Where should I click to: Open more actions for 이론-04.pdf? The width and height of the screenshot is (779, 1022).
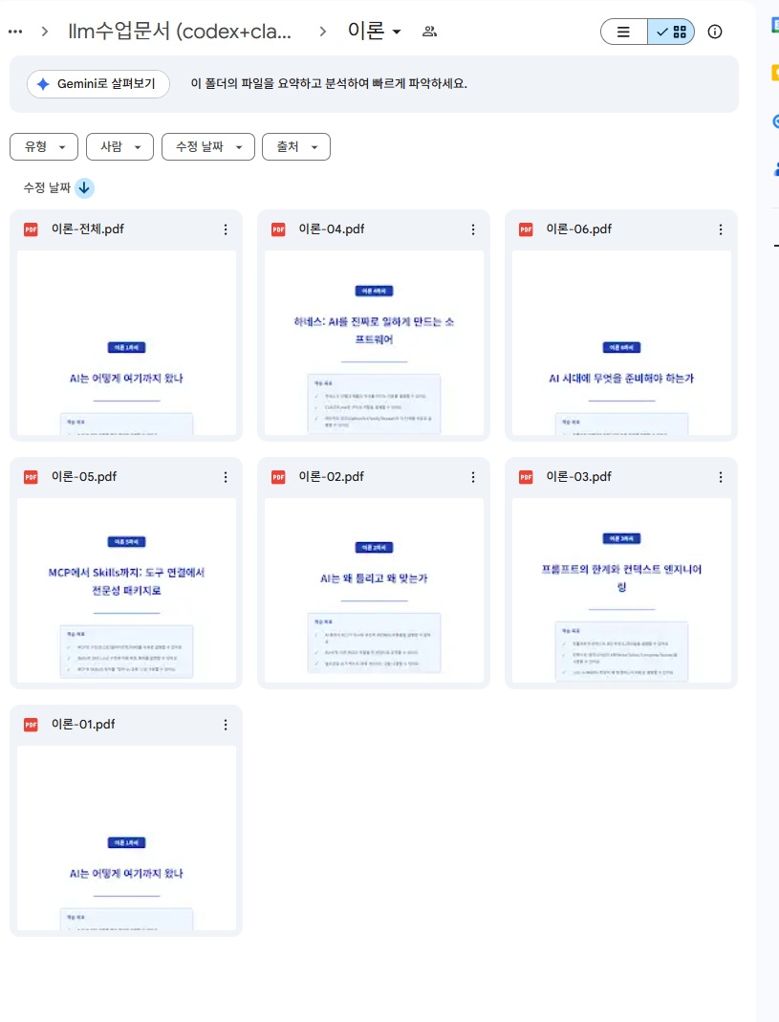point(473,229)
